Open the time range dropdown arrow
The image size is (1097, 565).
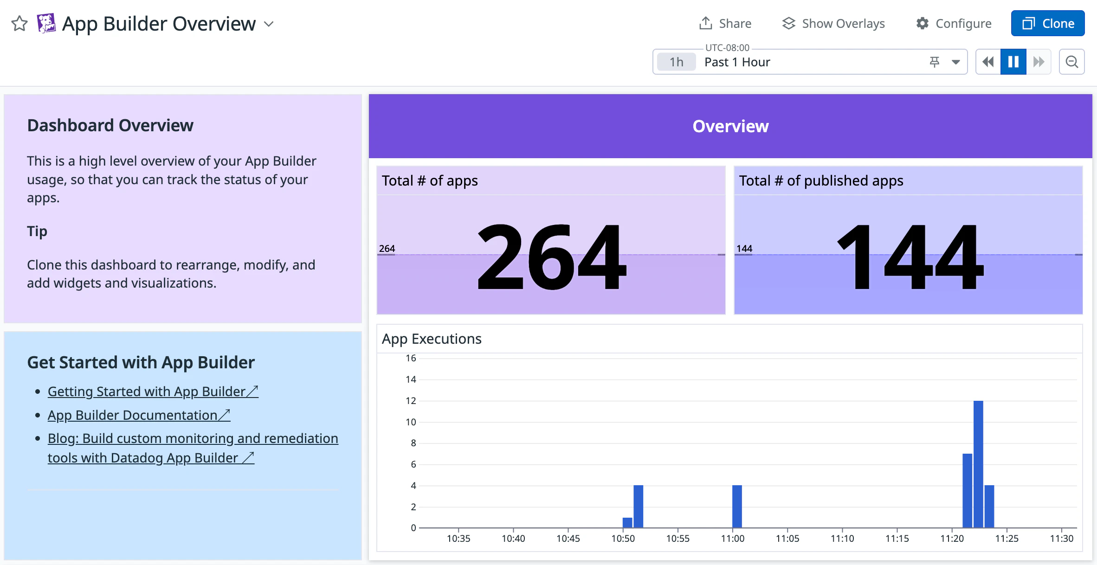(x=956, y=62)
